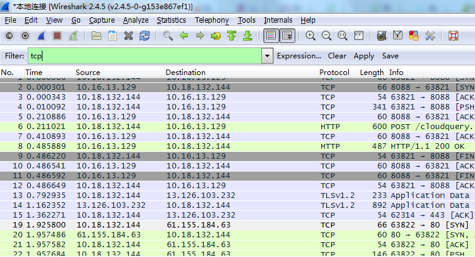This screenshot has height=257, width=475.
Task: Select packet 13 TLSv1.2 Application Data row
Action: click(237, 196)
